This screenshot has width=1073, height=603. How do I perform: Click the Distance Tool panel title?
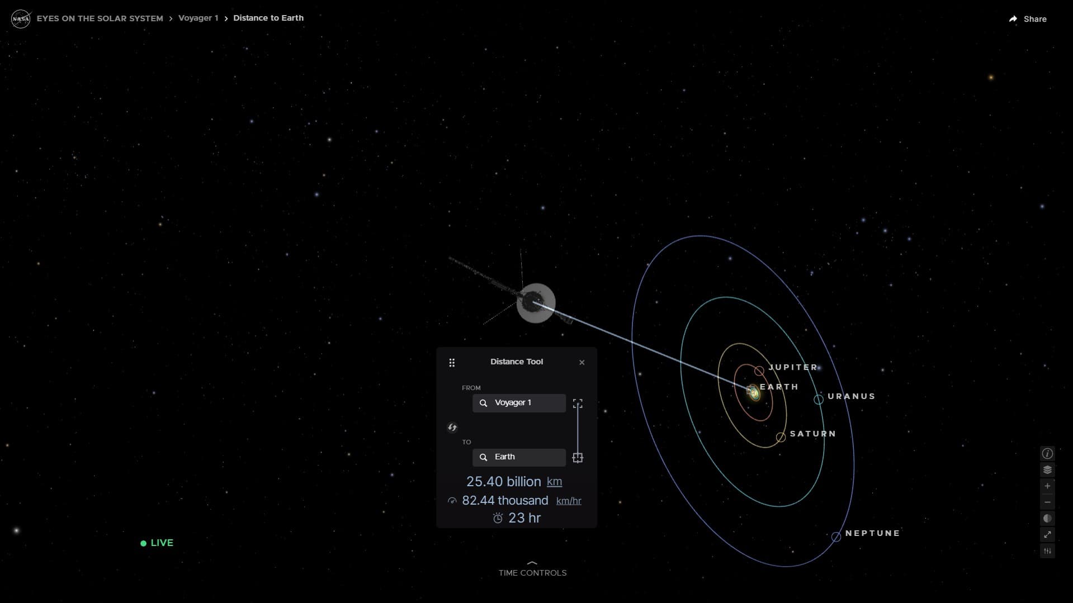pos(517,362)
